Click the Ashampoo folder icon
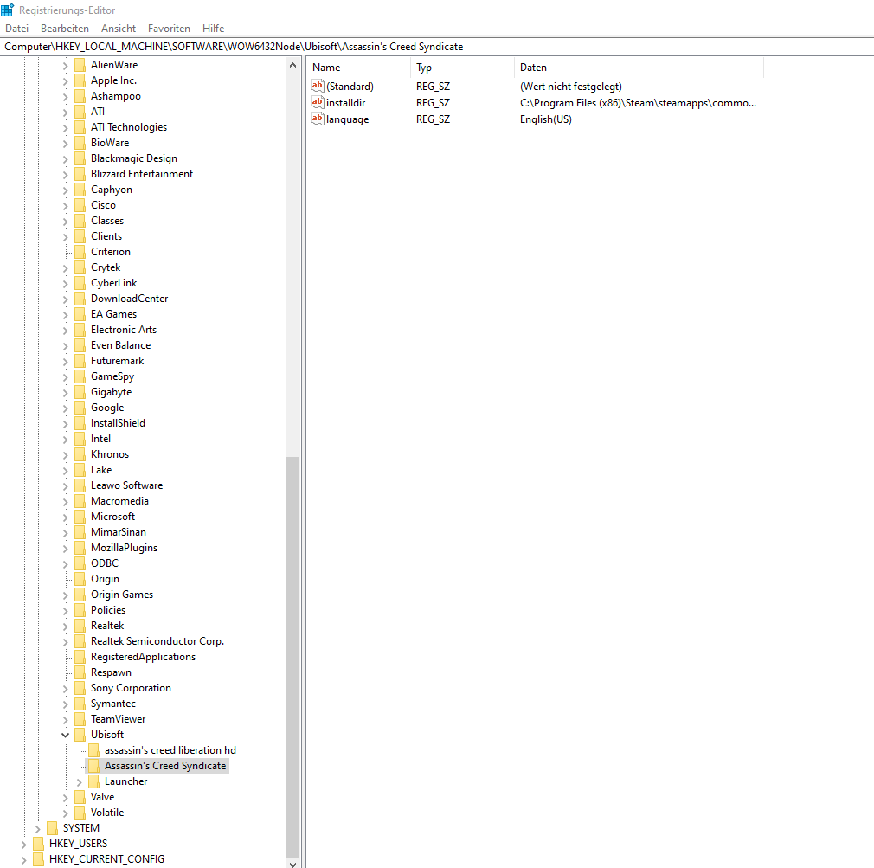Image resolution: width=874 pixels, height=868 pixels. [80, 96]
